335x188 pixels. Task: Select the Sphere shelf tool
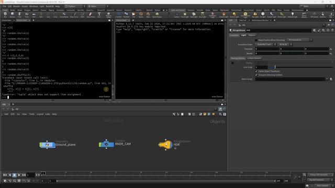point(13,15)
